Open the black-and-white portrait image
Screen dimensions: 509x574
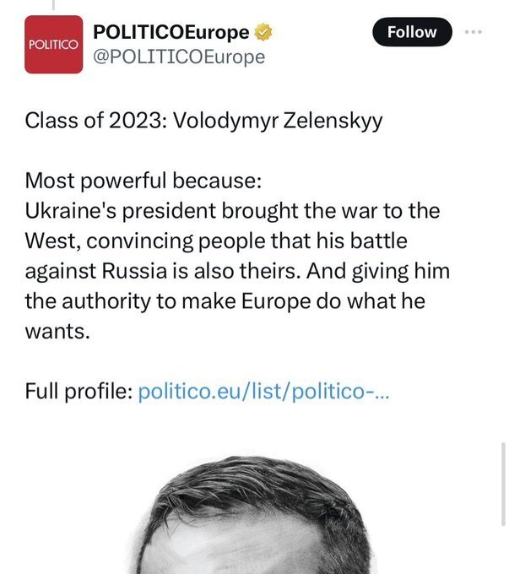pyautogui.click(x=254, y=514)
